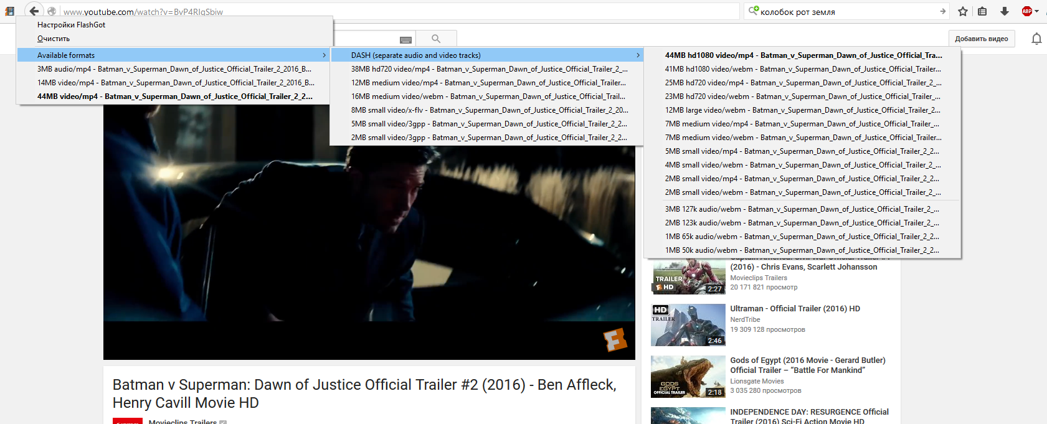Open the downloads arrow icon

pos(1005,11)
